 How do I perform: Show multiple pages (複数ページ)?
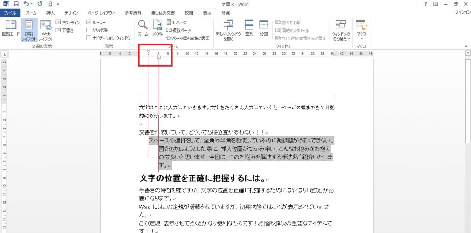[x=178, y=30]
